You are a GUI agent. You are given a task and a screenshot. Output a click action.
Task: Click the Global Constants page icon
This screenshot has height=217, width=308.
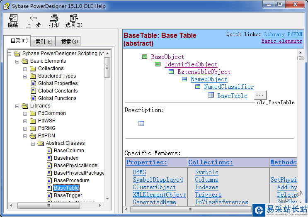click(34, 90)
